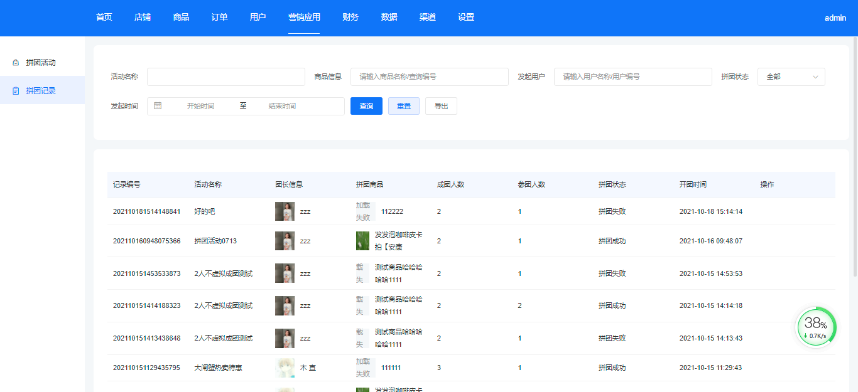This screenshot has height=392, width=858.
Task: Open the 营销应用 top menu
Action: click(304, 18)
